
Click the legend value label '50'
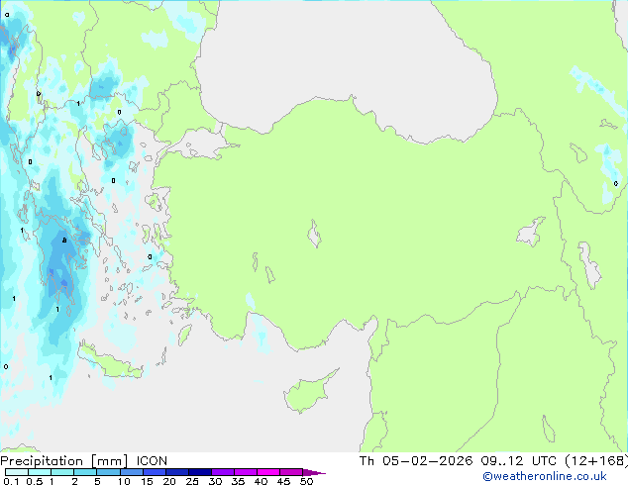click(x=306, y=481)
